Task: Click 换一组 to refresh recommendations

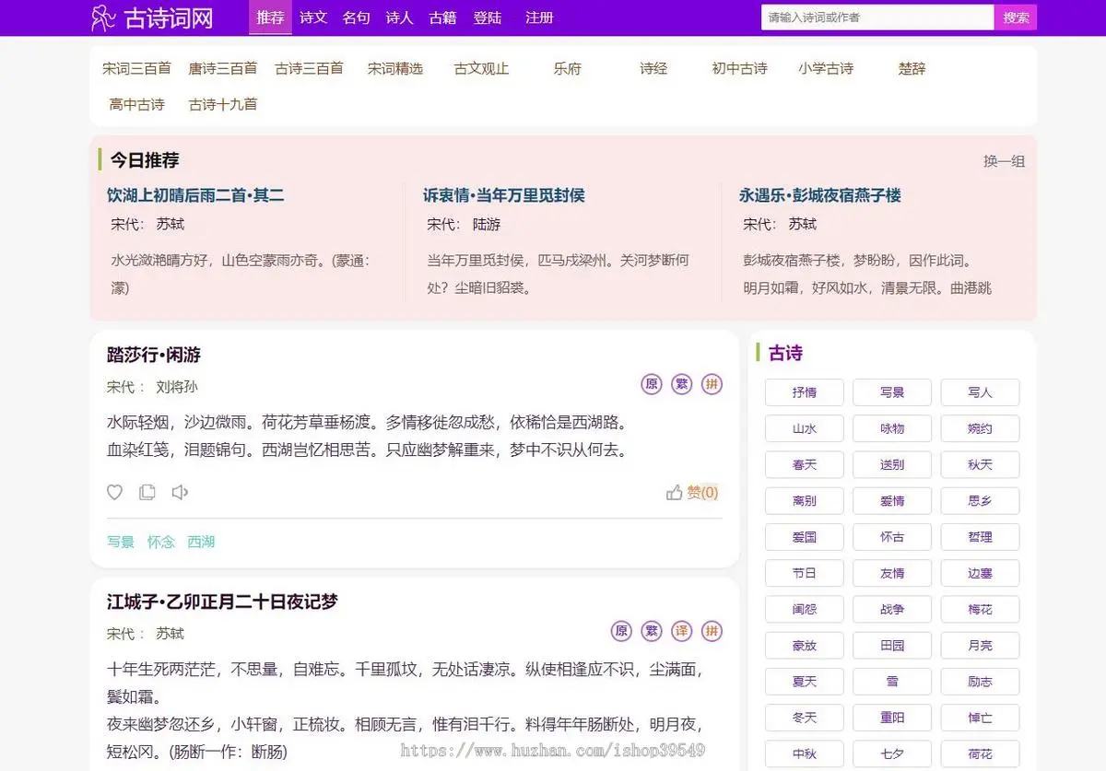Action: [1004, 161]
